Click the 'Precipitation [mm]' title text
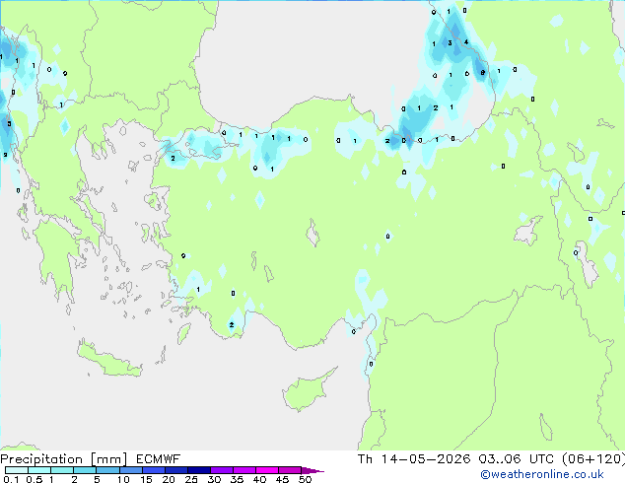The image size is (625, 483). [64, 459]
